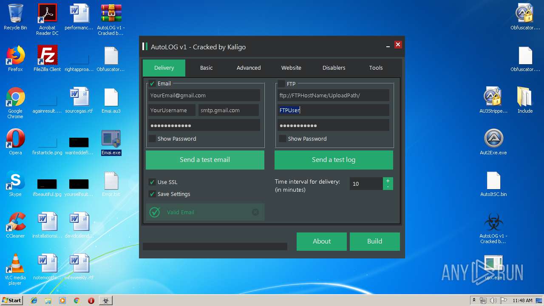Click the YourEmail@gmail.com input field
The width and height of the screenshot is (544, 306).
pyautogui.click(x=204, y=95)
